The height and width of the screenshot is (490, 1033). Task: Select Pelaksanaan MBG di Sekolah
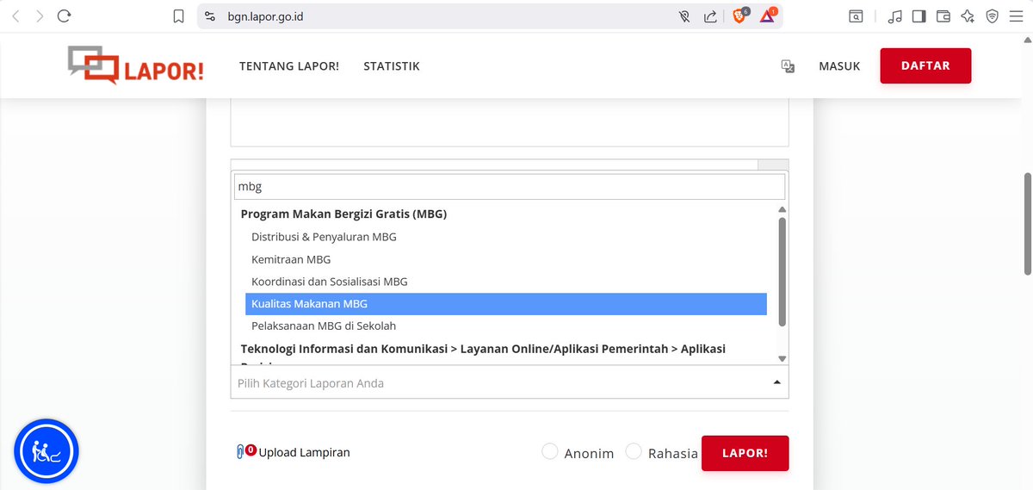click(x=506, y=326)
